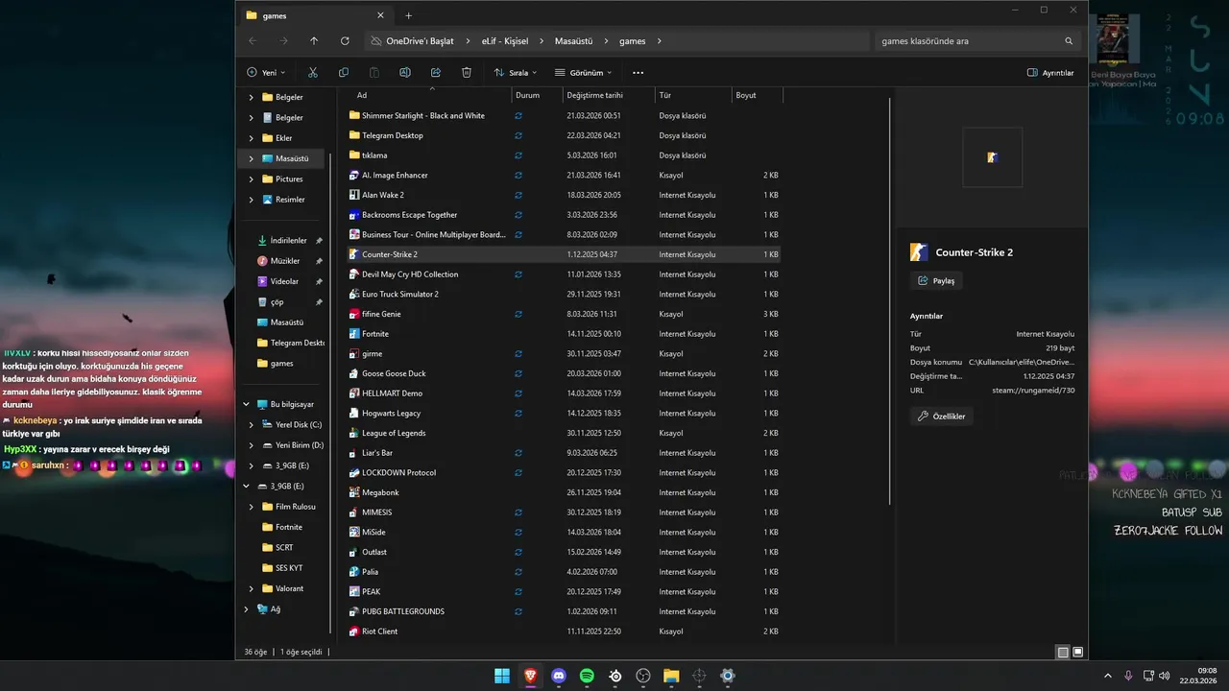The width and height of the screenshot is (1229, 691).
Task: Switch to details list view in status bar
Action: [1063, 653]
